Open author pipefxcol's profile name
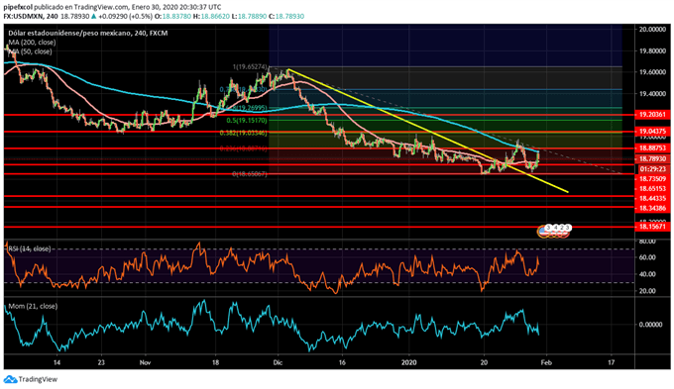 pyautogui.click(x=18, y=7)
